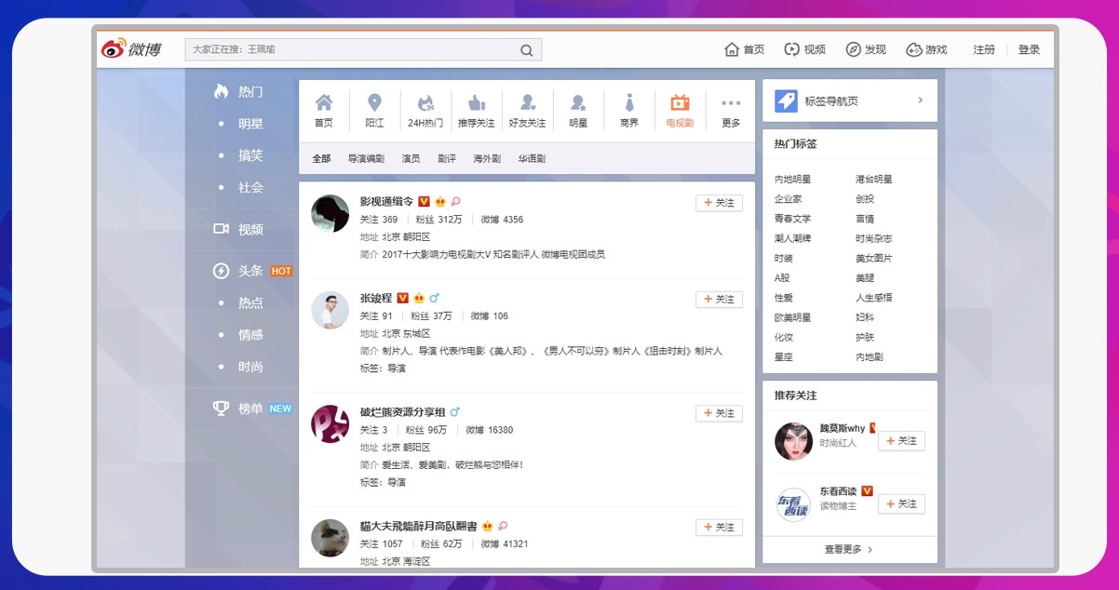Open the 榜单 sidebar menu item
The image size is (1119, 590).
[250, 408]
